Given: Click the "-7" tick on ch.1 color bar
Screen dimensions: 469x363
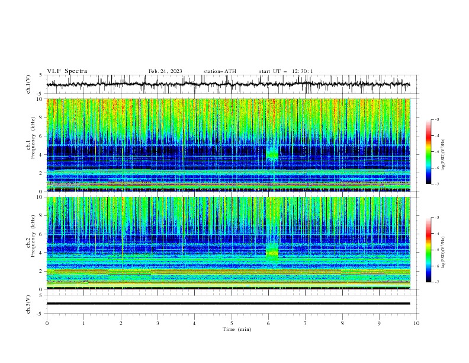Looking at the screenshot, I should (436, 184).
